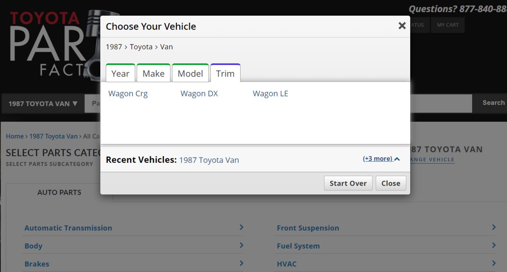This screenshot has width=507, height=272.
Task: Open 1987 Toyota Van breadcrumb link
Action: tap(54, 136)
